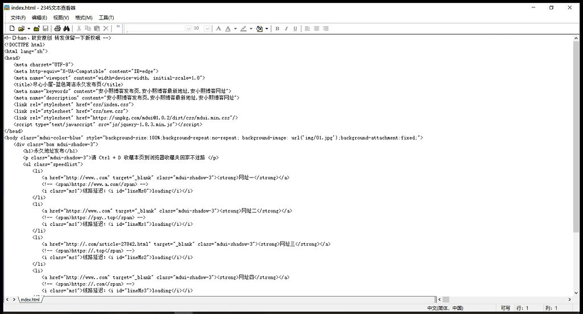The height and width of the screenshot is (314, 583).
Task: Toggle bold formatting
Action: click(x=277, y=28)
